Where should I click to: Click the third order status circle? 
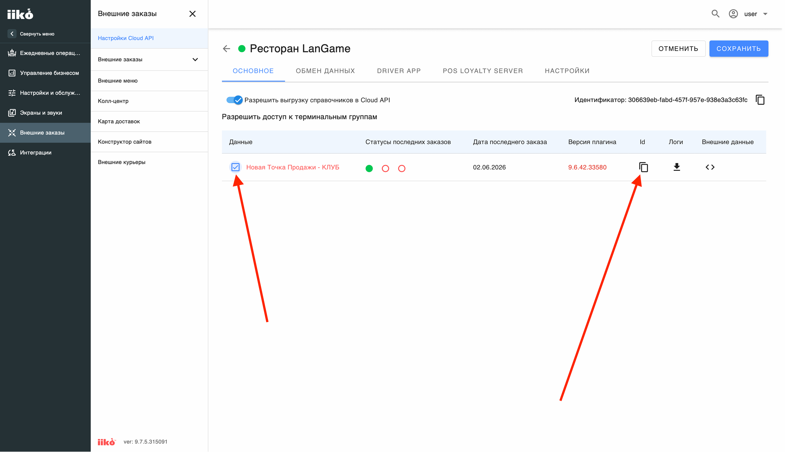pyautogui.click(x=402, y=168)
